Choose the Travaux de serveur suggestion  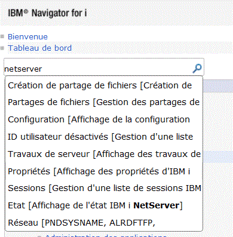click(x=104, y=154)
